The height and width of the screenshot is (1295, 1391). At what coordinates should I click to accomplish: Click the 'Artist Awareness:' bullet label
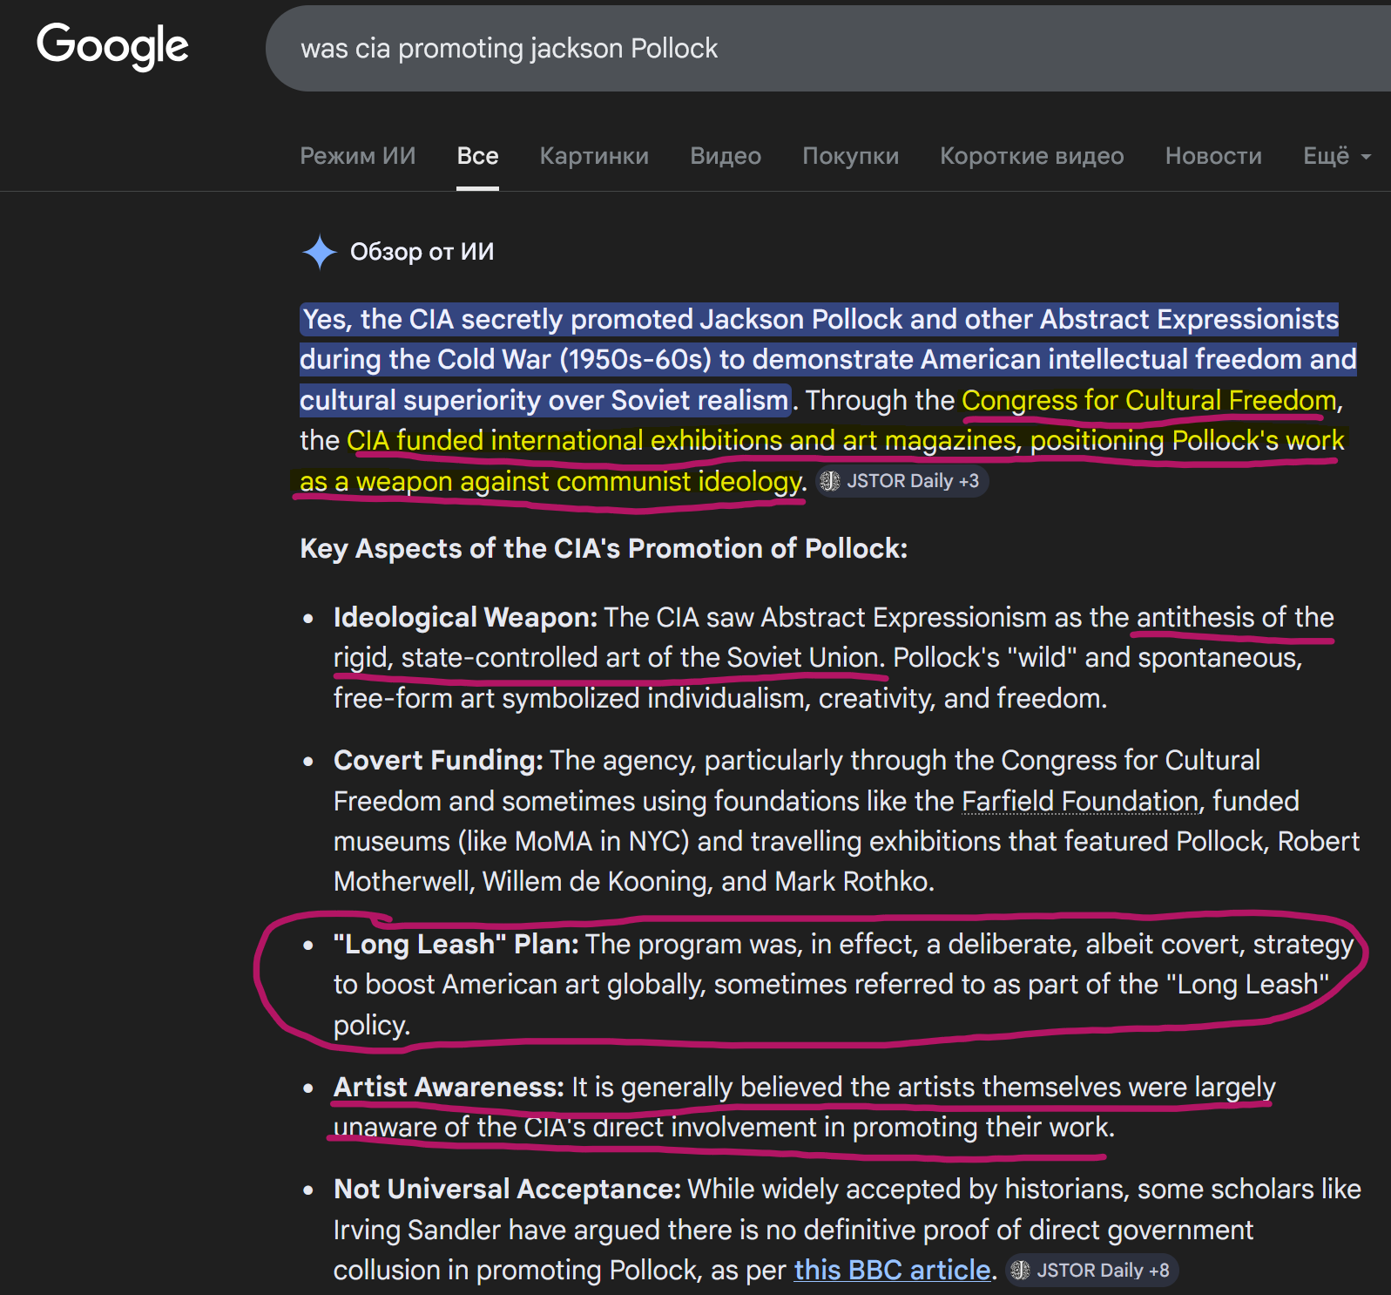(x=449, y=1087)
